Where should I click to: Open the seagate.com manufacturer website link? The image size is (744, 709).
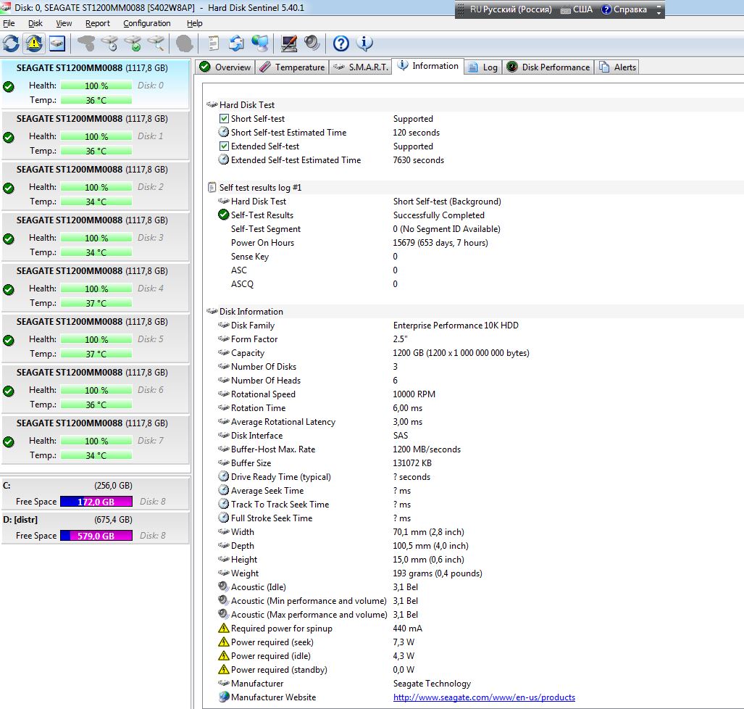point(484,697)
